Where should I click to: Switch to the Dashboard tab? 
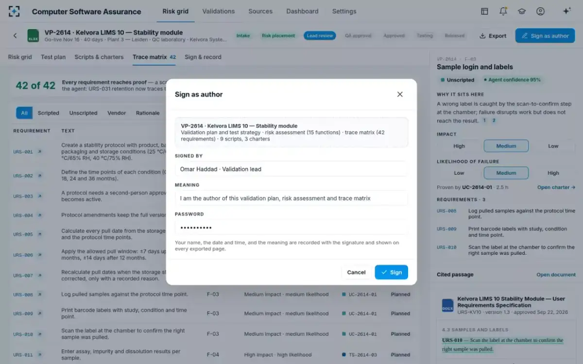tap(302, 11)
